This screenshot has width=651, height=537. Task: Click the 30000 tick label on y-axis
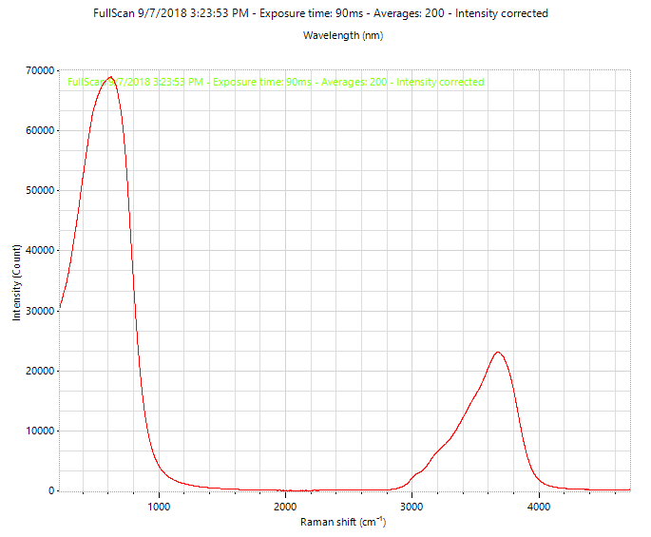click(x=40, y=311)
